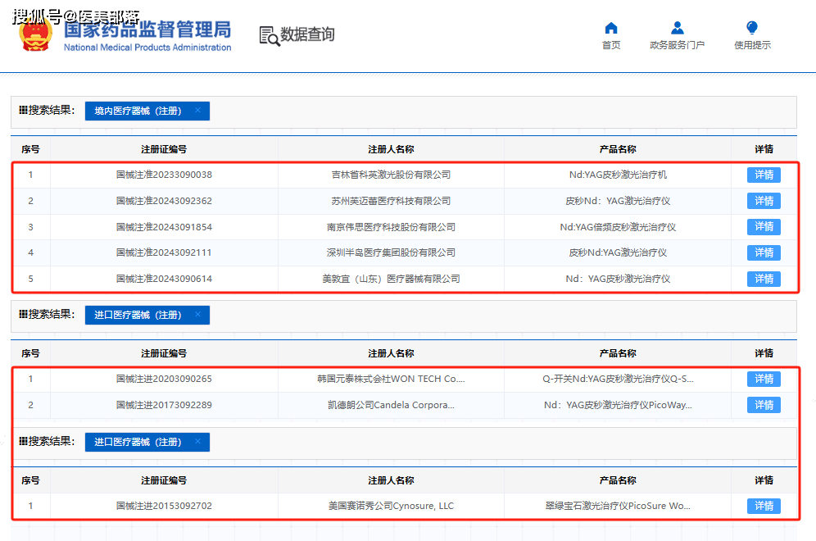
Task: Select the bottom 进口医疗器械（注册） tag
Action: click(x=147, y=442)
